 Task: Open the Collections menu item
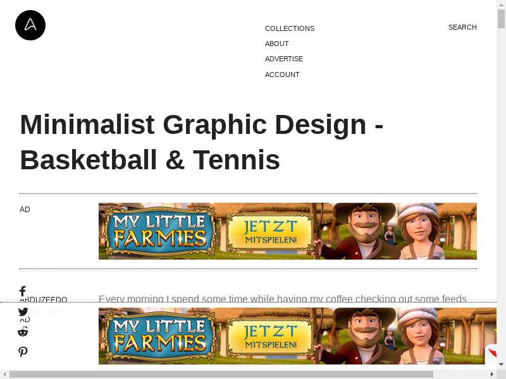(x=290, y=28)
